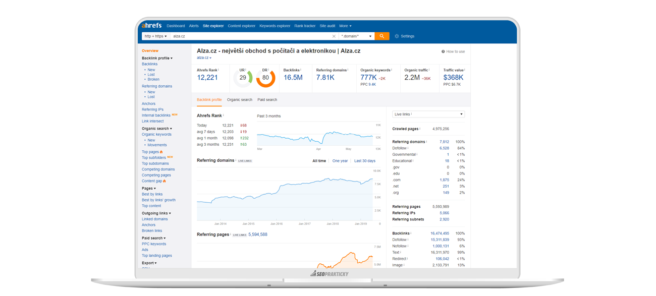The image size is (656, 296).
Task: Click the ahrefs logo
Action: 151,25
